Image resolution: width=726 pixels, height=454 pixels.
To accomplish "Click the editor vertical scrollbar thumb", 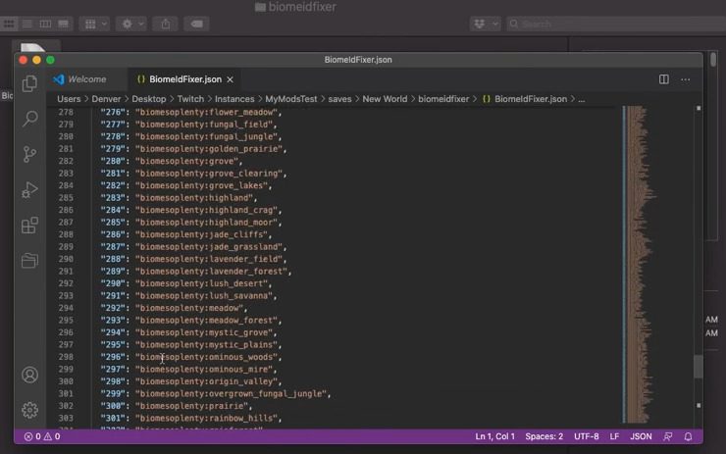I will 699,366.
